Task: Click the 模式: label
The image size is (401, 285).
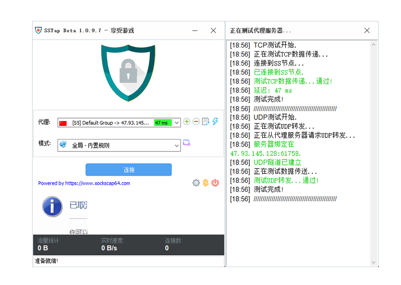Action: 45,143
